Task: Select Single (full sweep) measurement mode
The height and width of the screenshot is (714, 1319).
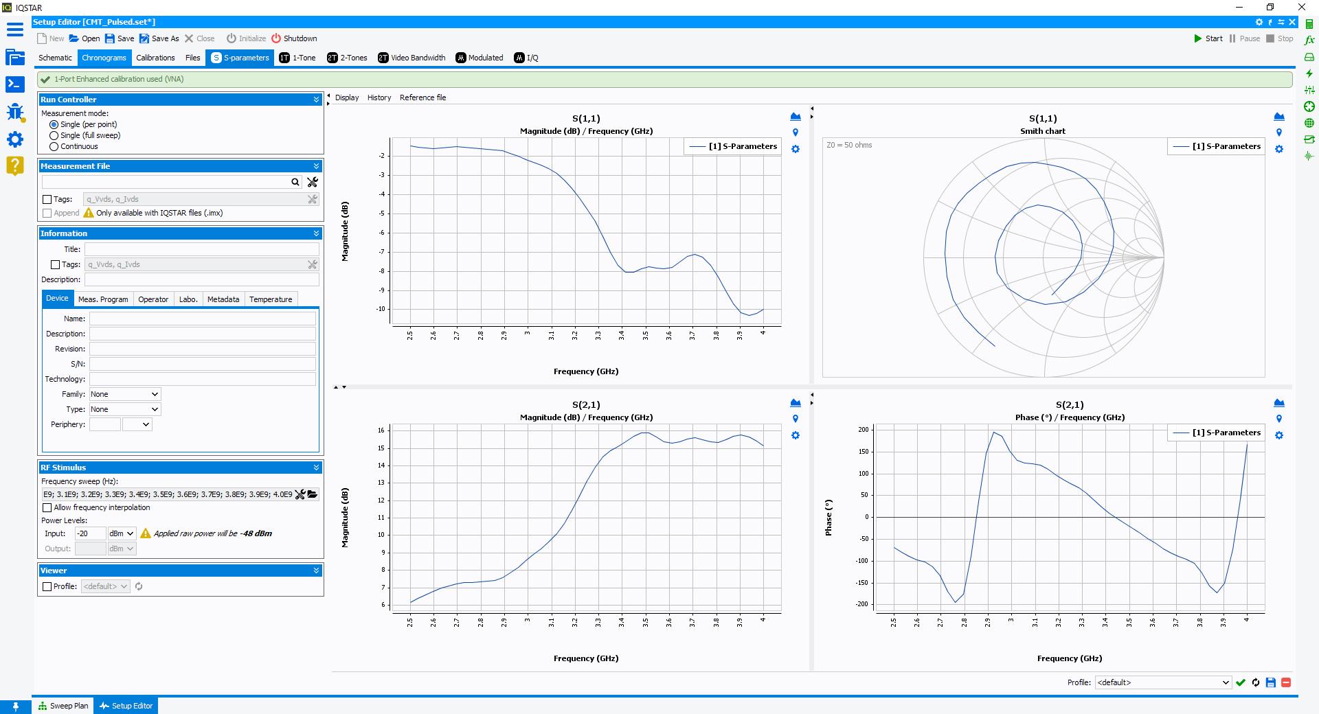Action: point(54,135)
